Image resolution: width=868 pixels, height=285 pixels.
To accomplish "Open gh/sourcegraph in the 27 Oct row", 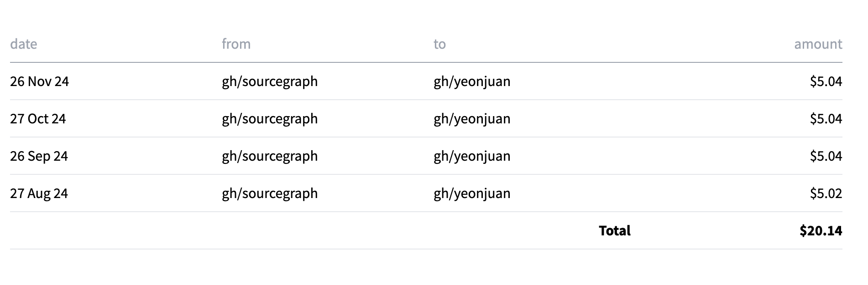I will pyautogui.click(x=270, y=119).
